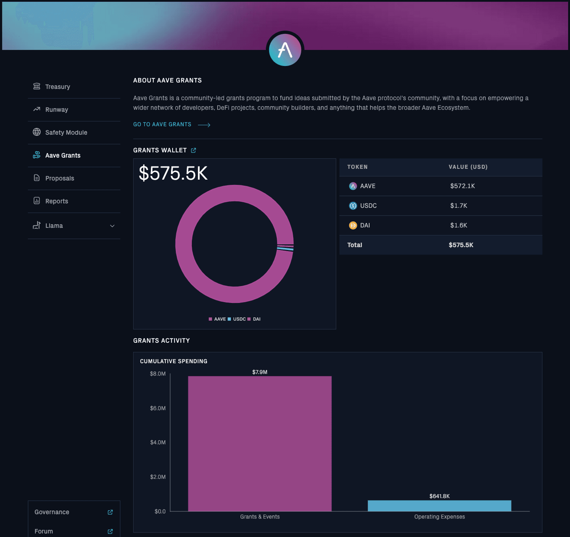Click the DAI token name in table

[365, 226]
